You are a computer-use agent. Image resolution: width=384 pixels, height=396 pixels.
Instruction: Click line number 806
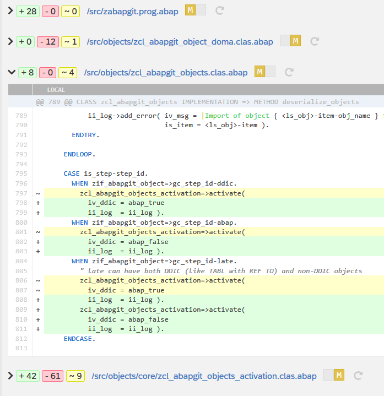(21, 280)
